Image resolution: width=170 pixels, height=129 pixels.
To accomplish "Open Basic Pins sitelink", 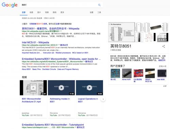I will pos(36,69).
